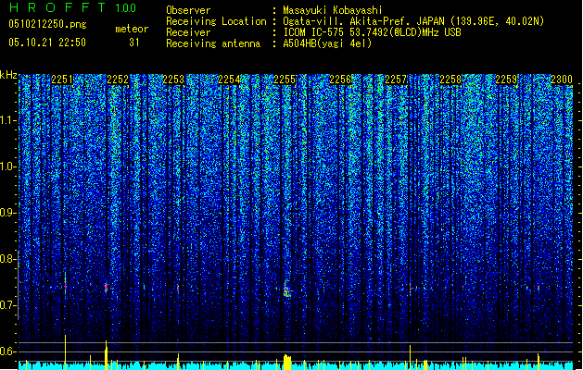Viewport: 583px width, 370px height.
Task: Click the 2254 time marker
Action: (229, 80)
